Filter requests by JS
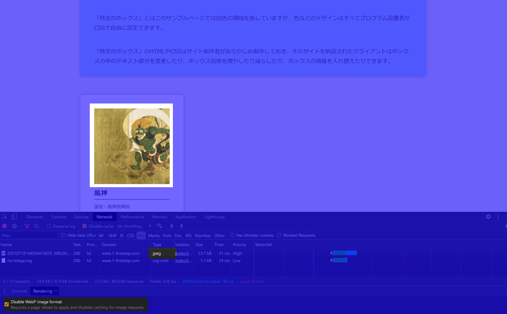The width and height of the screenshot is (507, 314). tap(122, 235)
